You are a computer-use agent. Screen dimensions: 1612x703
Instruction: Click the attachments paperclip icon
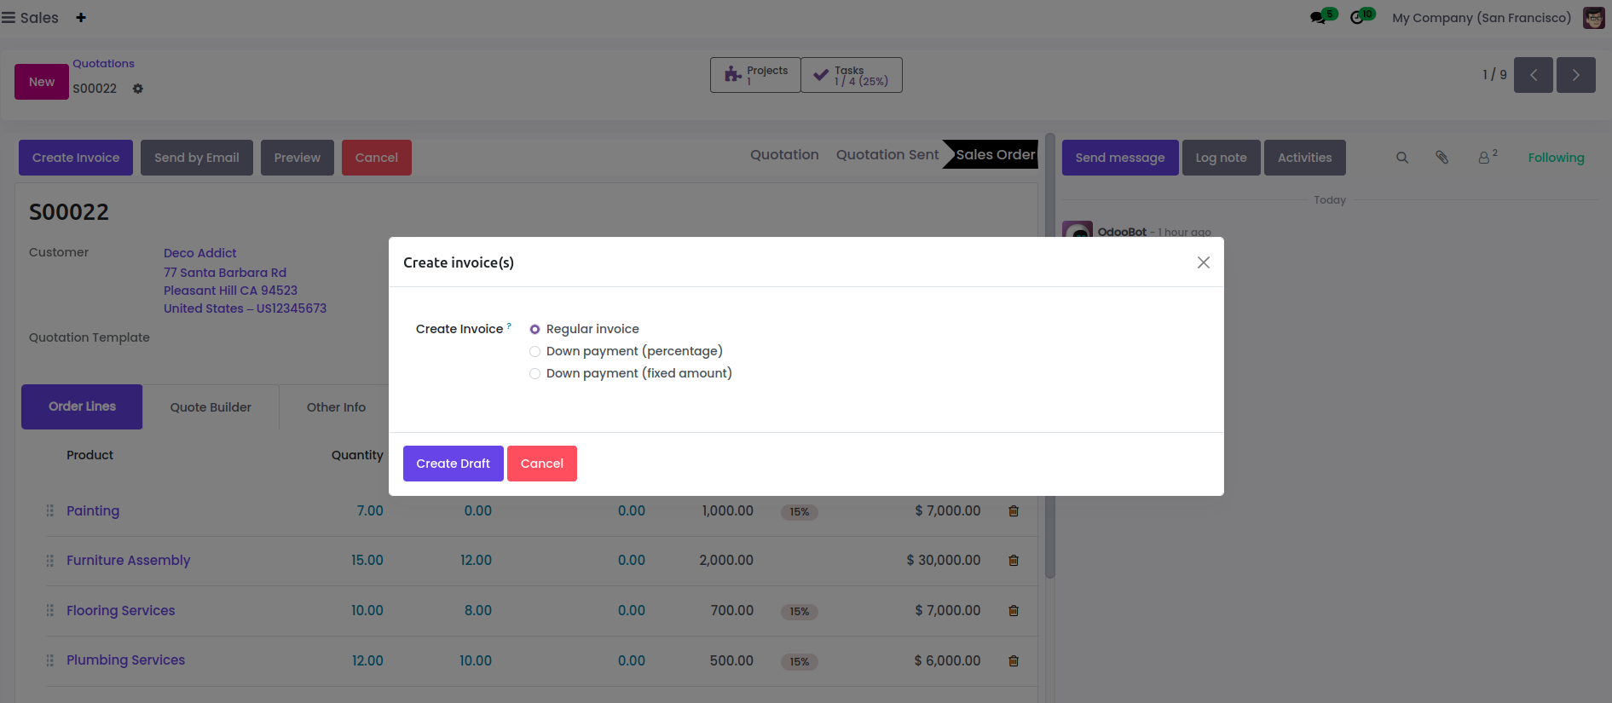(x=1442, y=158)
